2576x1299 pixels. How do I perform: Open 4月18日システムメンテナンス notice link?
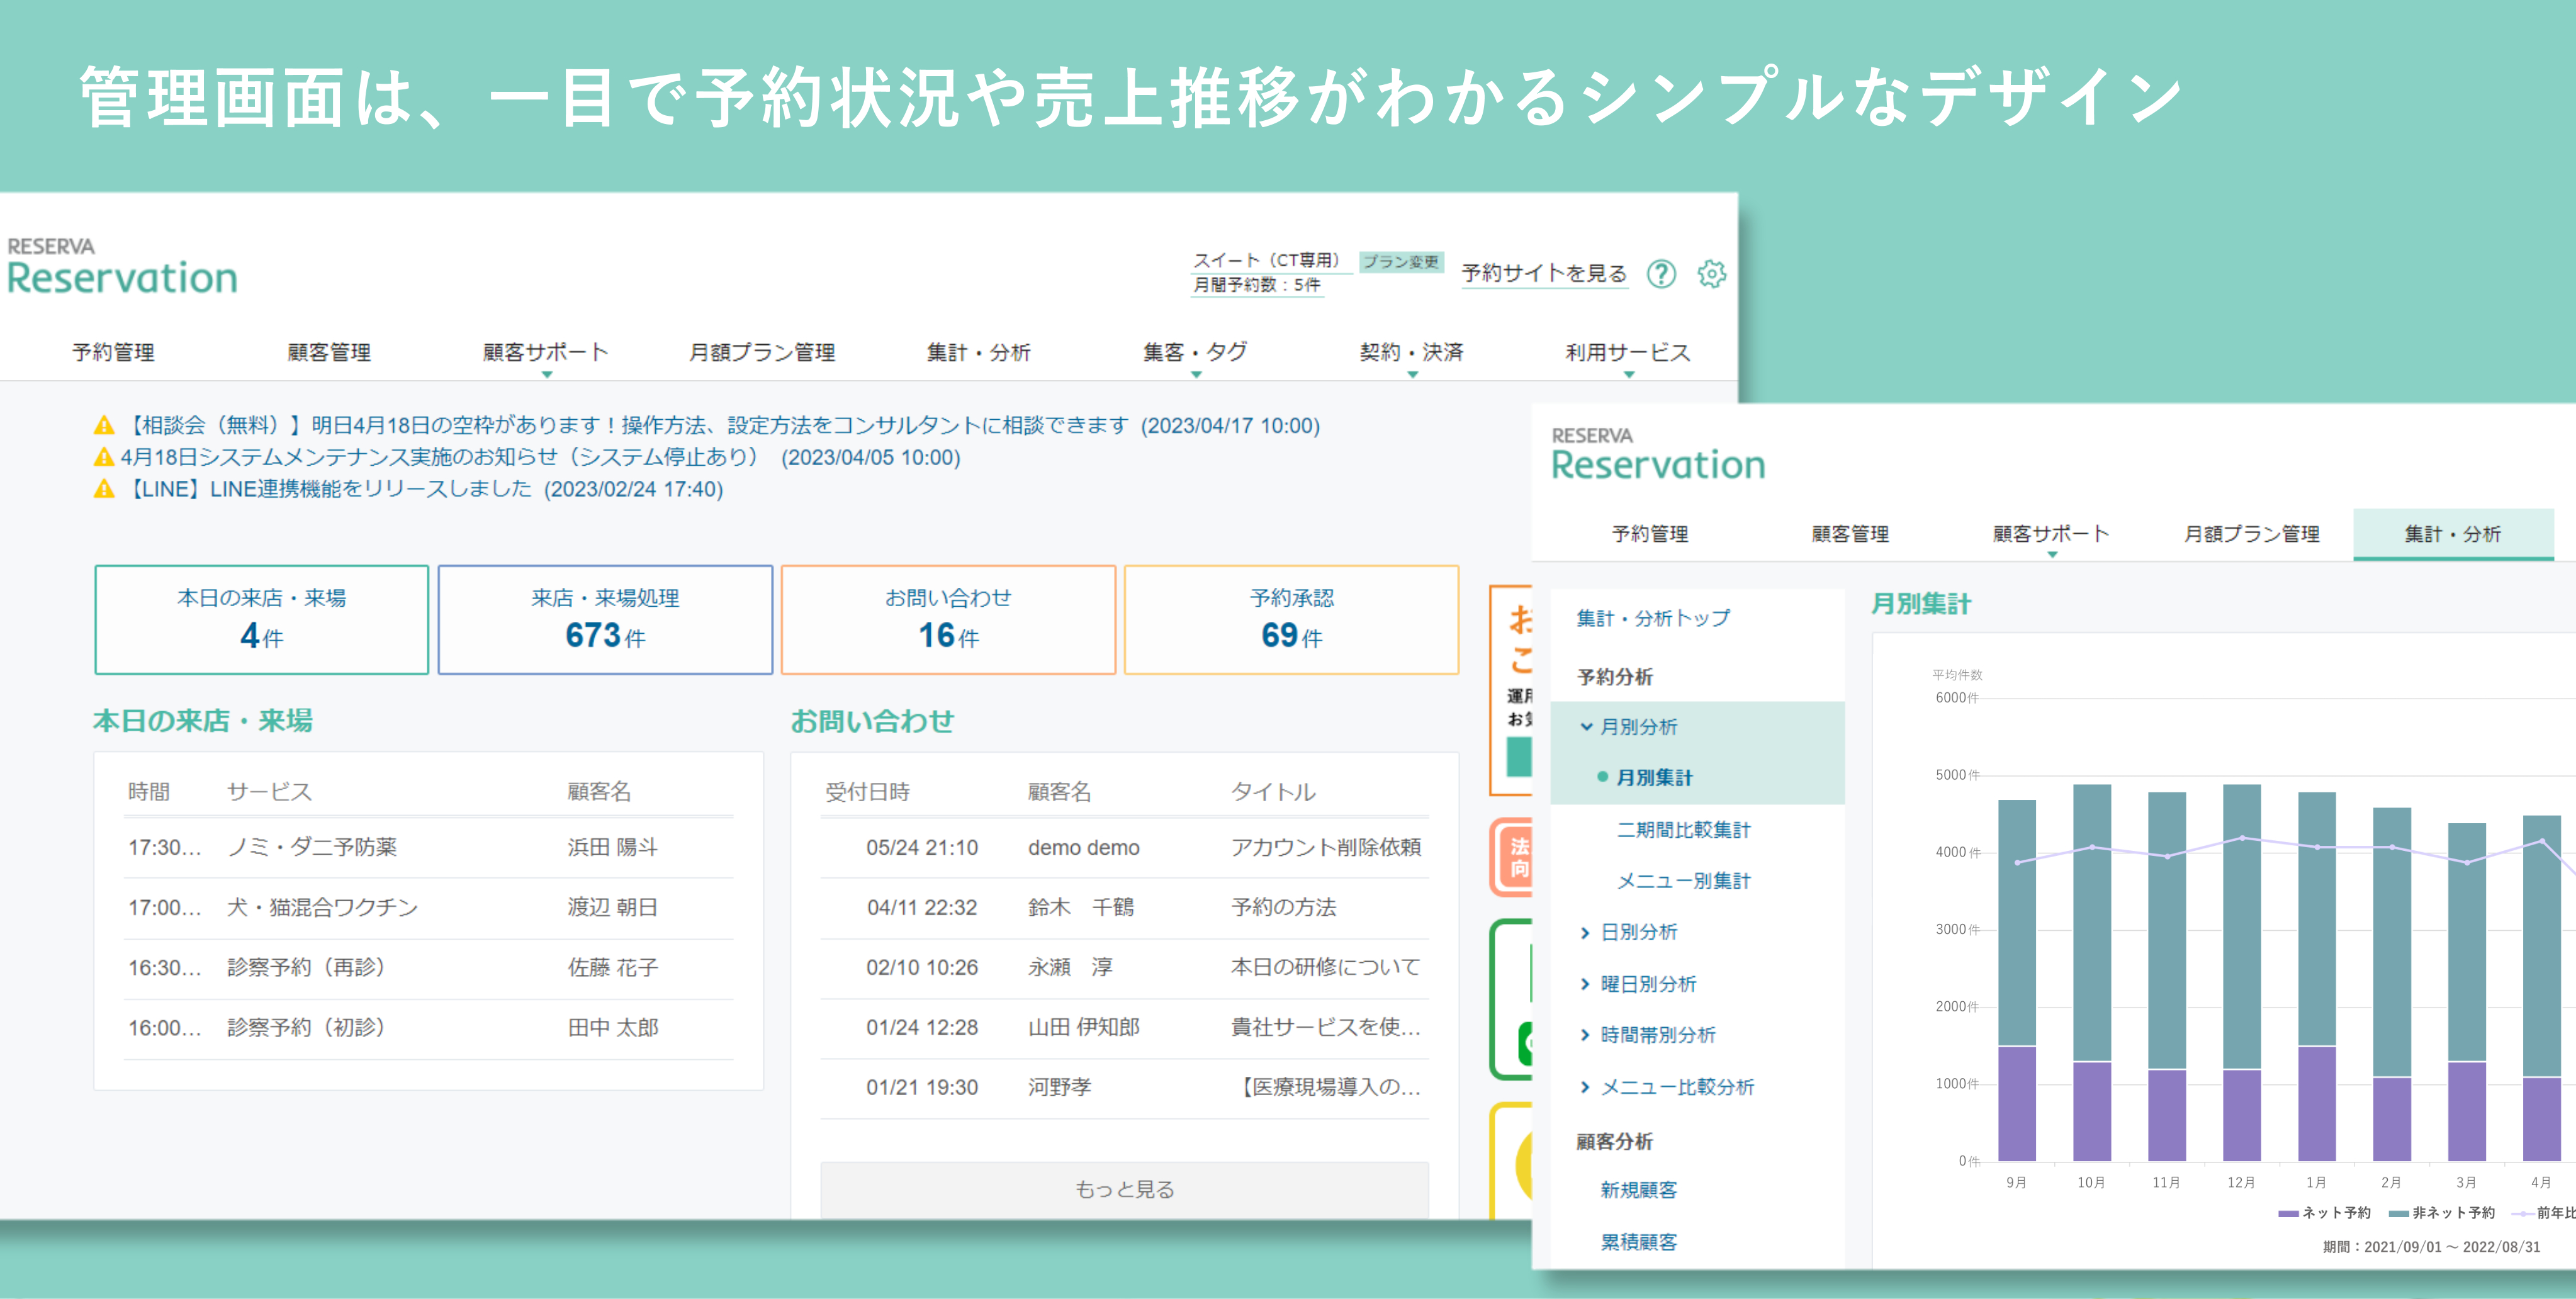pos(541,458)
